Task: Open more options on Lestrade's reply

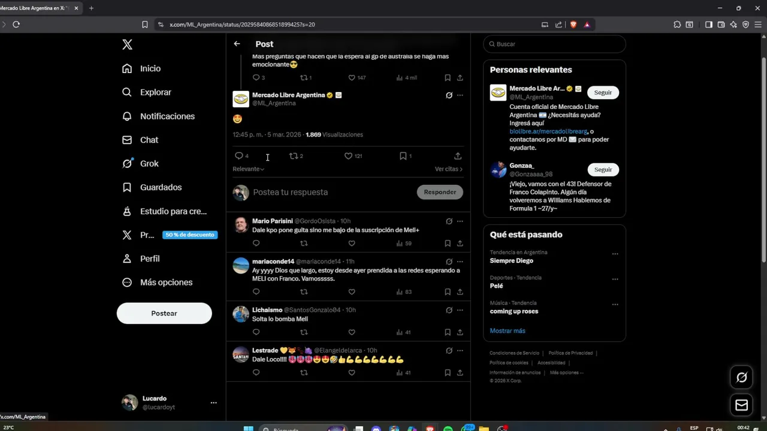Action: pyautogui.click(x=460, y=350)
